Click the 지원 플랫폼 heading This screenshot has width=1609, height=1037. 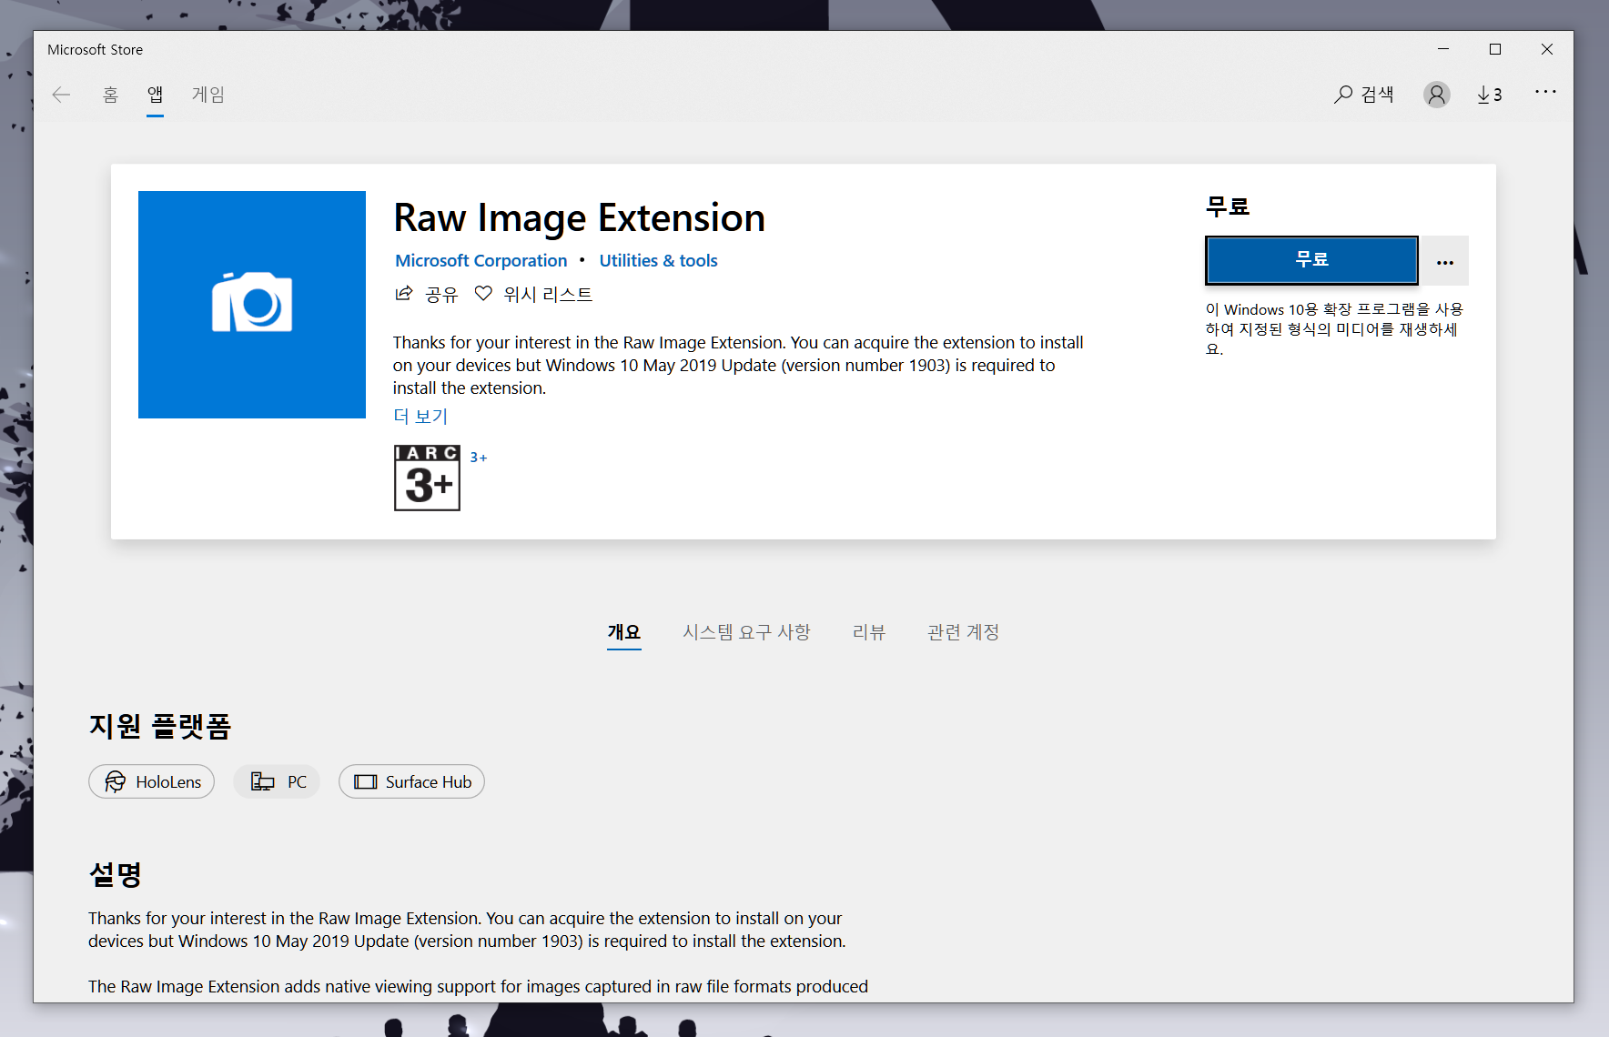tap(160, 726)
